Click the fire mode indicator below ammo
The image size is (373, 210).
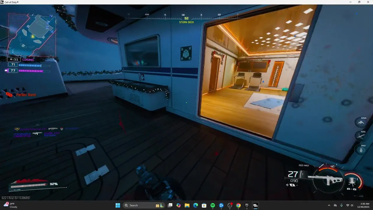point(292,185)
